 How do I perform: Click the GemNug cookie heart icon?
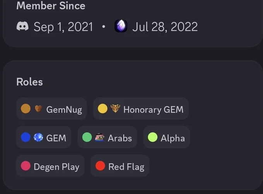[38, 109]
